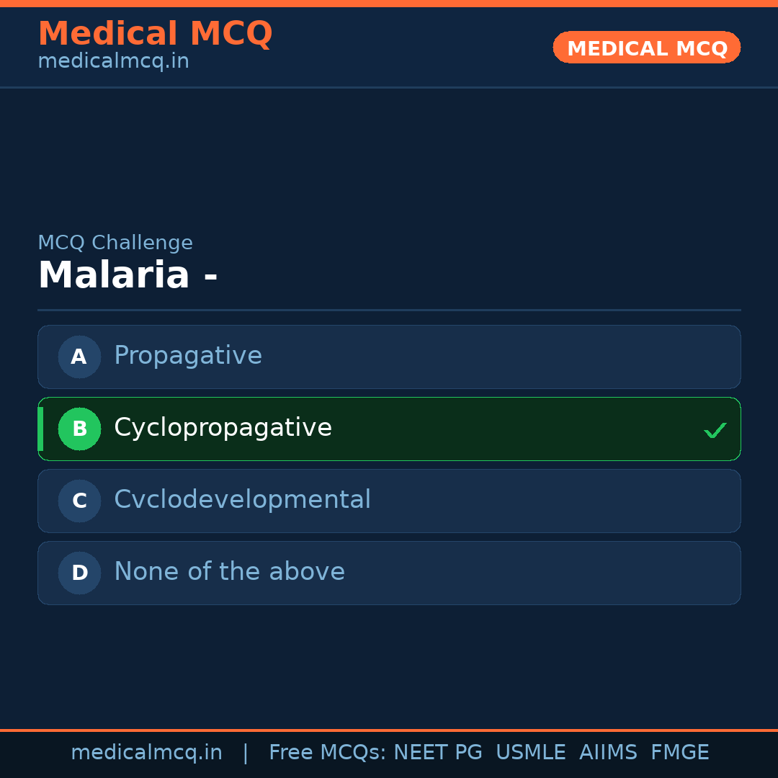Click the D option circle icon
Image resolution: width=778 pixels, height=778 pixels.
tap(79, 573)
